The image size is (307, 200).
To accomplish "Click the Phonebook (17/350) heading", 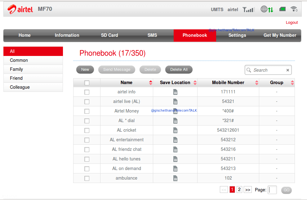I will [112, 53].
